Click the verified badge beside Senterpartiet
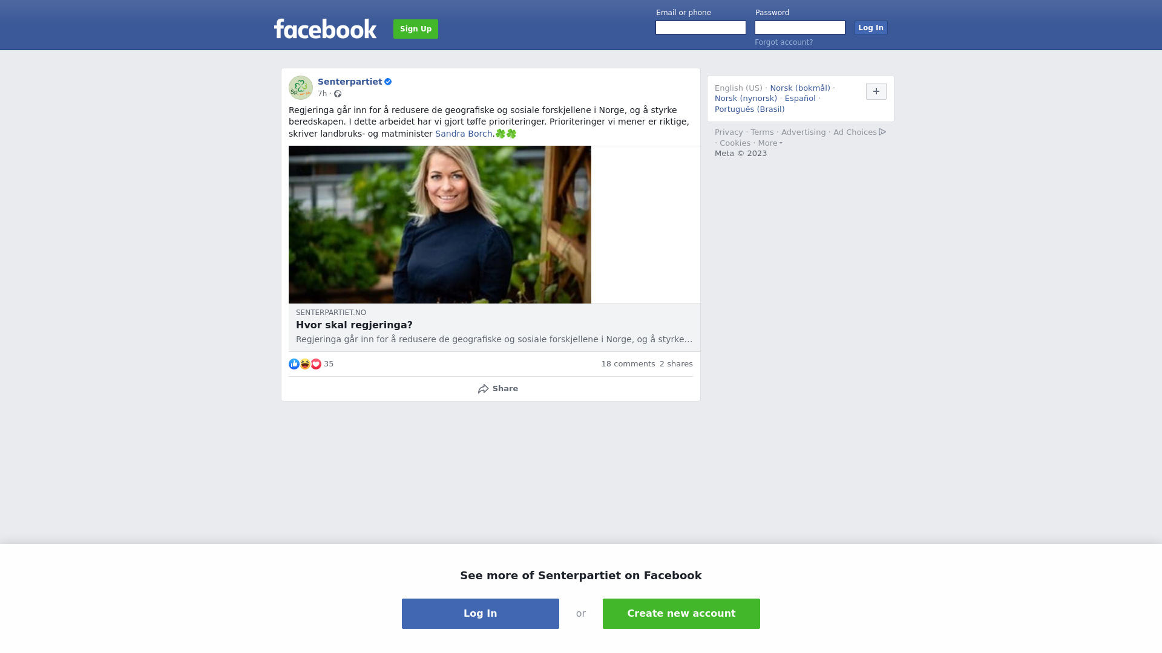This screenshot has width=1162, height=653. (388, 82)
